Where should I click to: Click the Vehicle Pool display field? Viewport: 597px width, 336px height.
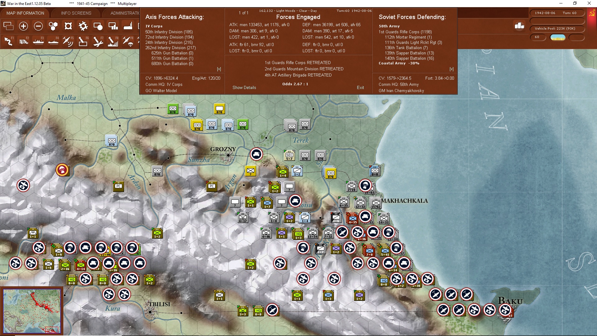(557, 28)
